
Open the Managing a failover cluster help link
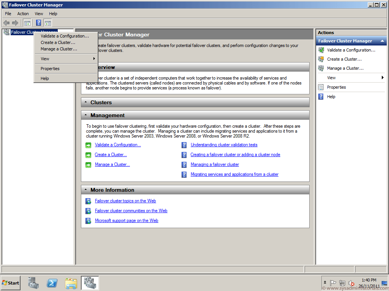click(x=215, y=164)
